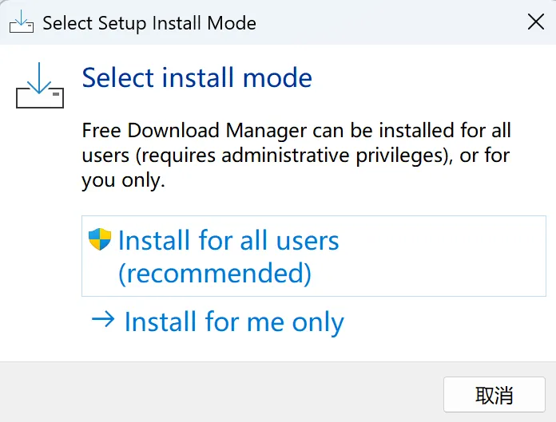Close the Setup Install Mode dialog
Image resolution: width=556 pixels, height=422 pixels.
[x=536, y=22]
